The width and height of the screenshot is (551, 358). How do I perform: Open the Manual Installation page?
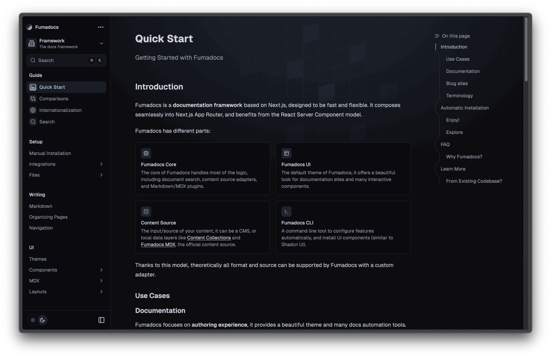[50, 153]
